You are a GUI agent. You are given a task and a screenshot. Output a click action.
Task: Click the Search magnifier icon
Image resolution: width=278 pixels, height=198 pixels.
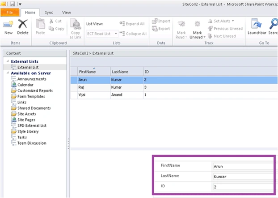tap(274, 24)
